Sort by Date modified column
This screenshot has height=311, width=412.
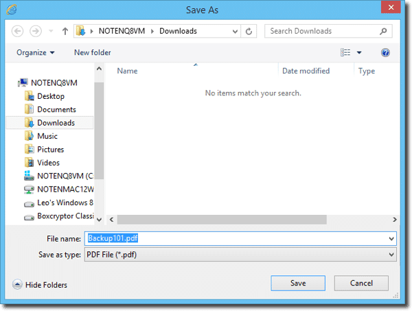(x=306, y=71)
